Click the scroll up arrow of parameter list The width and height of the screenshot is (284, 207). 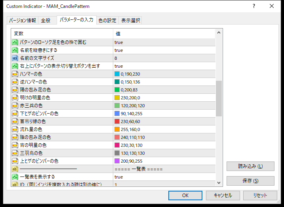point(219,33)
